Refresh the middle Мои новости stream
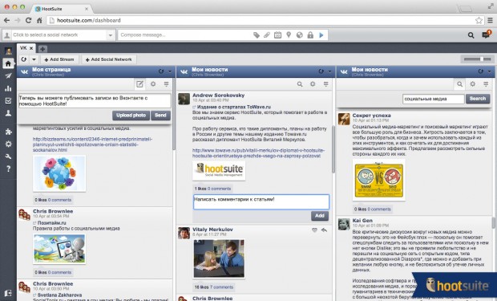Screen dimensions: 497x301 [321, 71]
